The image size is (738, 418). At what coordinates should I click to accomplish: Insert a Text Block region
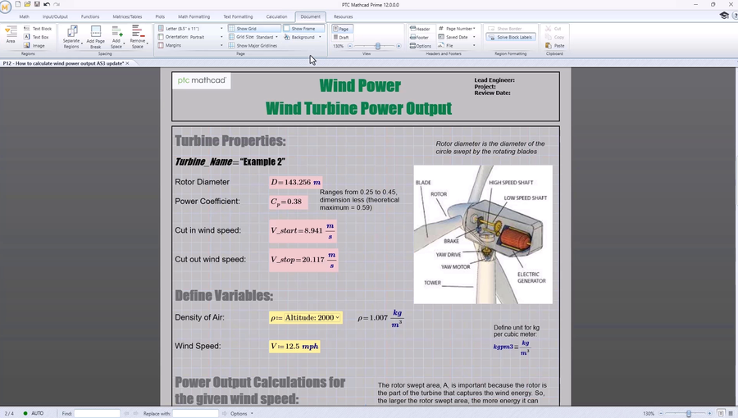38,29
